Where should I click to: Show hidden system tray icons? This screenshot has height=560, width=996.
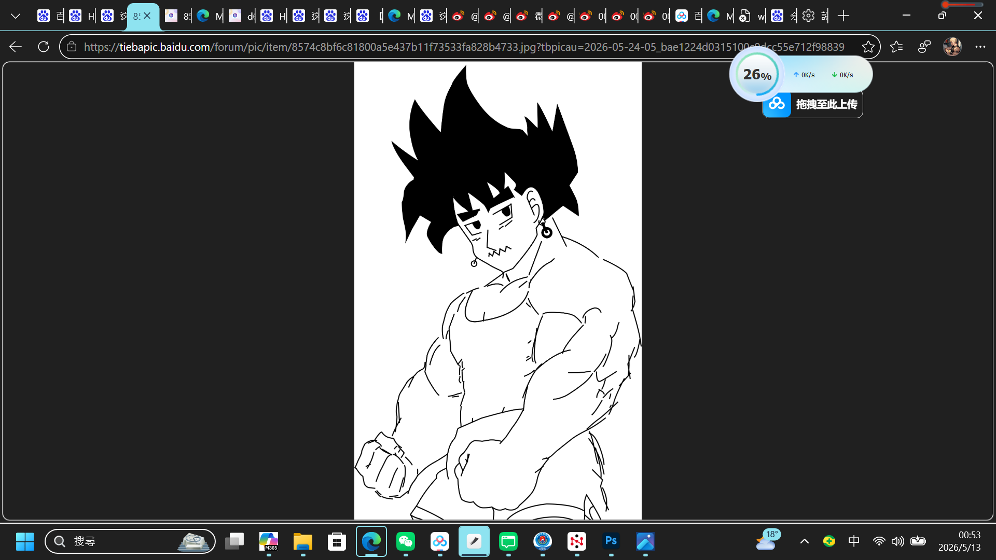click(804, 541)
